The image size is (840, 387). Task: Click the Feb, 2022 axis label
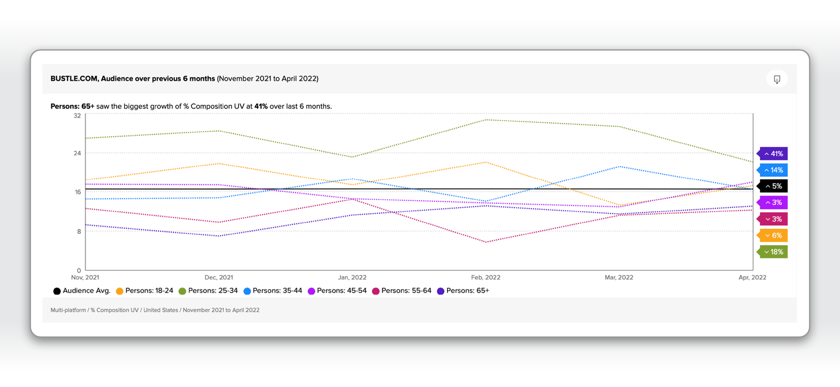click(x=486, y=277)
